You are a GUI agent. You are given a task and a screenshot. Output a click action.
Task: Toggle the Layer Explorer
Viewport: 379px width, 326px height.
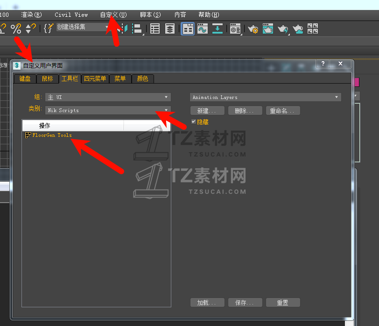tap(170, 29)
